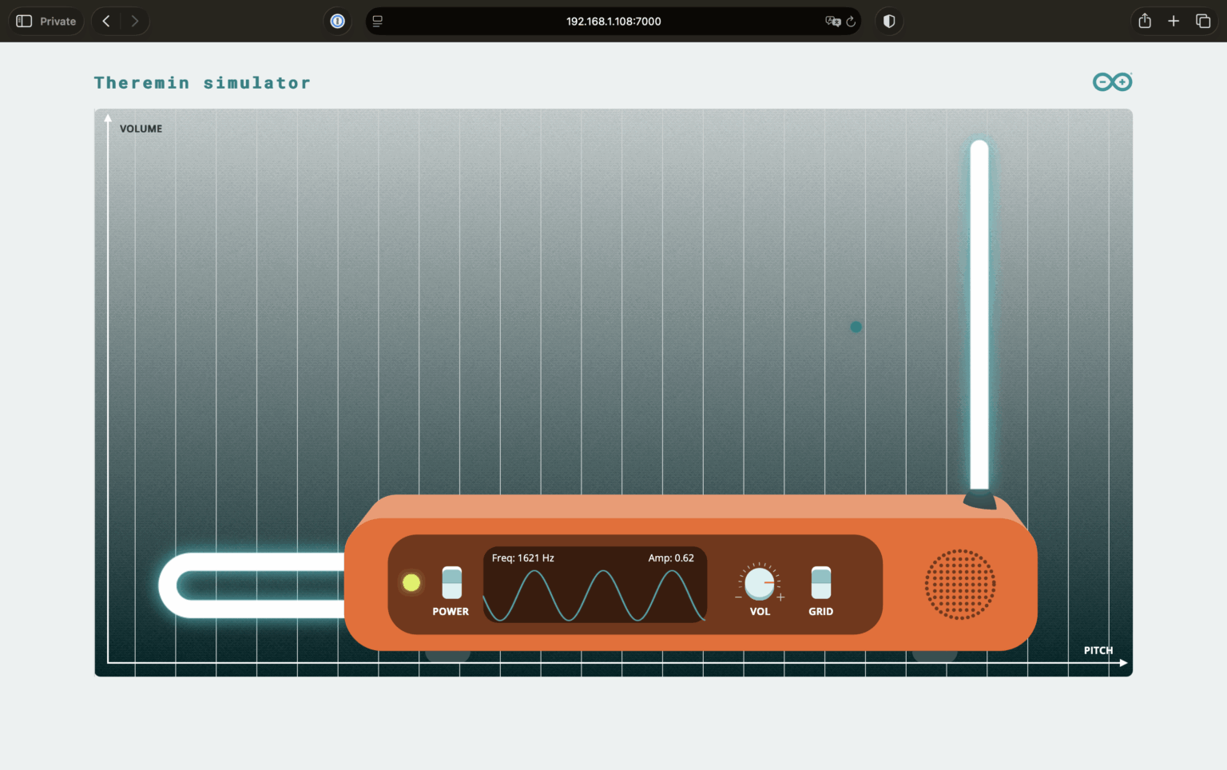Open a new tab in Safari

tap(1173, 21)
